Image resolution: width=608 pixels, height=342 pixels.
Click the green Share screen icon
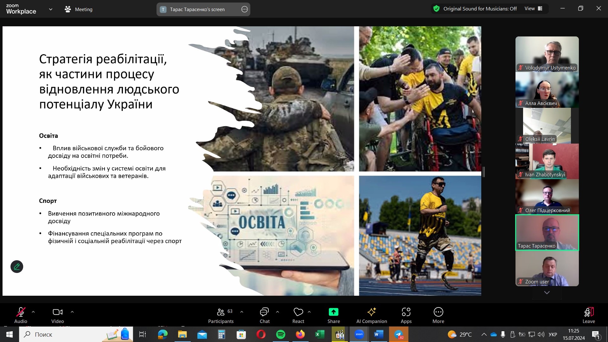(x=333, y=312)
